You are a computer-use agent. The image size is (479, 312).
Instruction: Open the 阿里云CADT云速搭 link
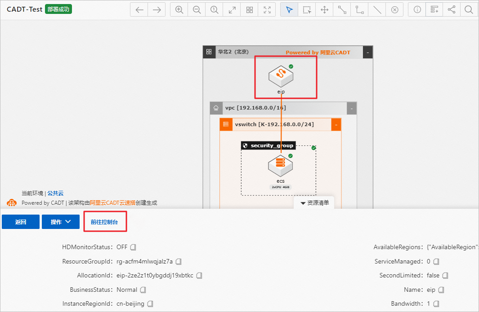pyautogui.click(x=112, y=203)
